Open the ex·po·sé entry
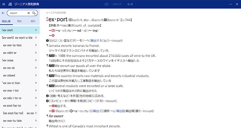The image size is (241, 128). [20, 68]
